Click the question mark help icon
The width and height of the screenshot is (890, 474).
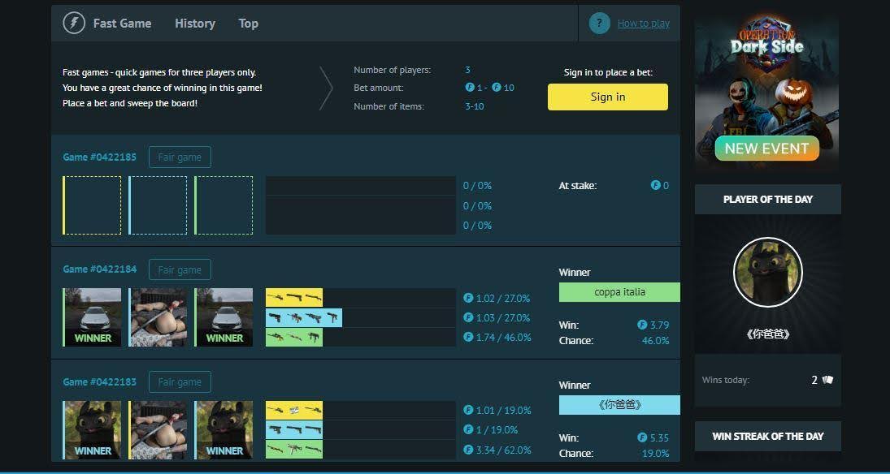(599, 24)
